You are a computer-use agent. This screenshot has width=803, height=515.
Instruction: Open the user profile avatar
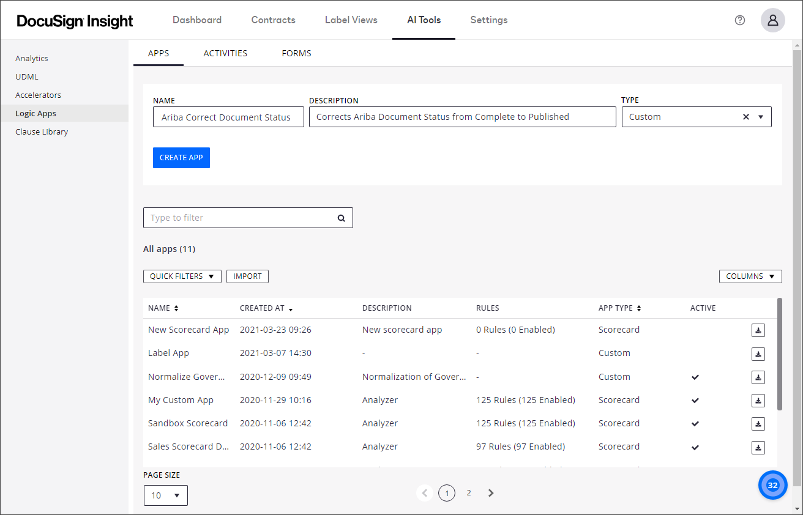pos(772,20)
